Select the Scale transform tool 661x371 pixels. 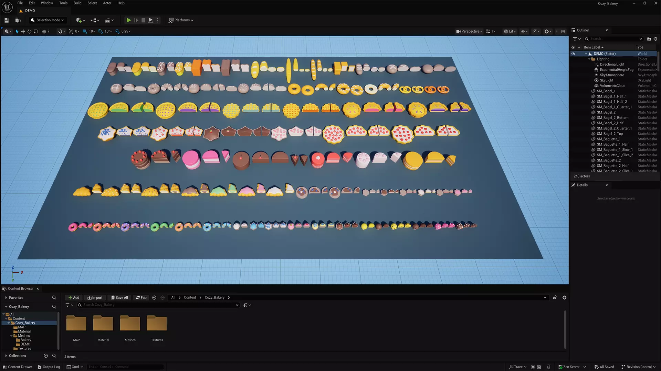35,31
